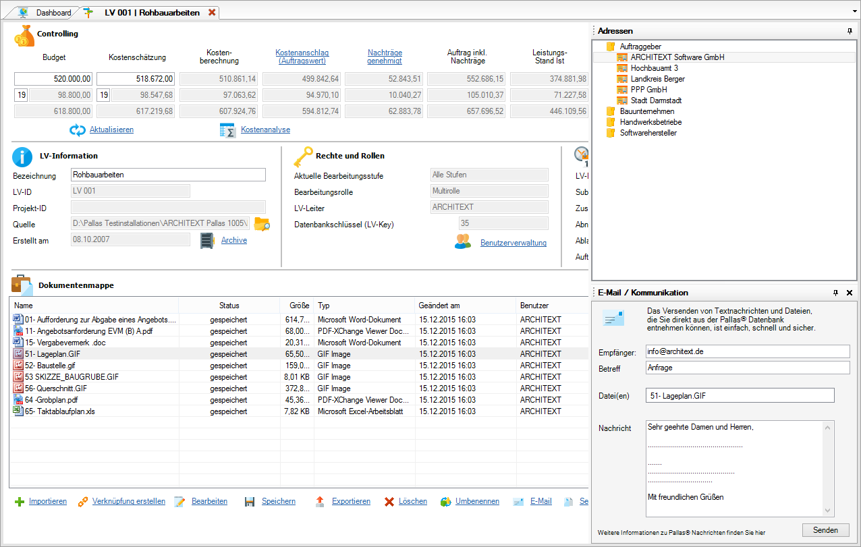Click the Exportieren arrow icon
The width and height of the screenshot is (861, 547).
coord(321,502)
